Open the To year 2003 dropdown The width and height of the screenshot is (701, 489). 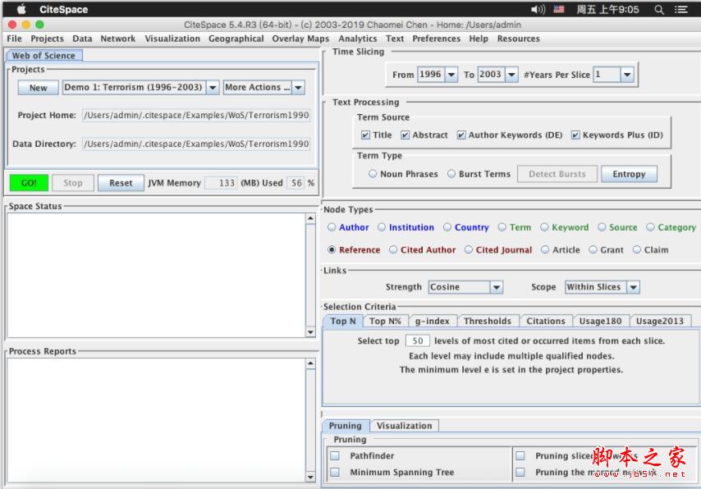(x=497, y=74)
